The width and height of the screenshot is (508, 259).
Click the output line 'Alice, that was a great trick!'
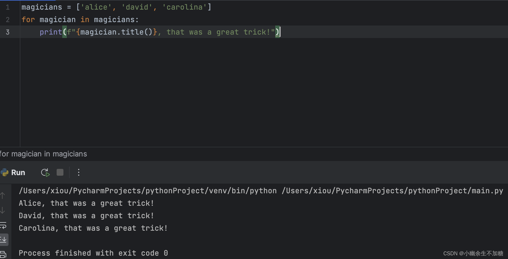click(x=86, y=203)
